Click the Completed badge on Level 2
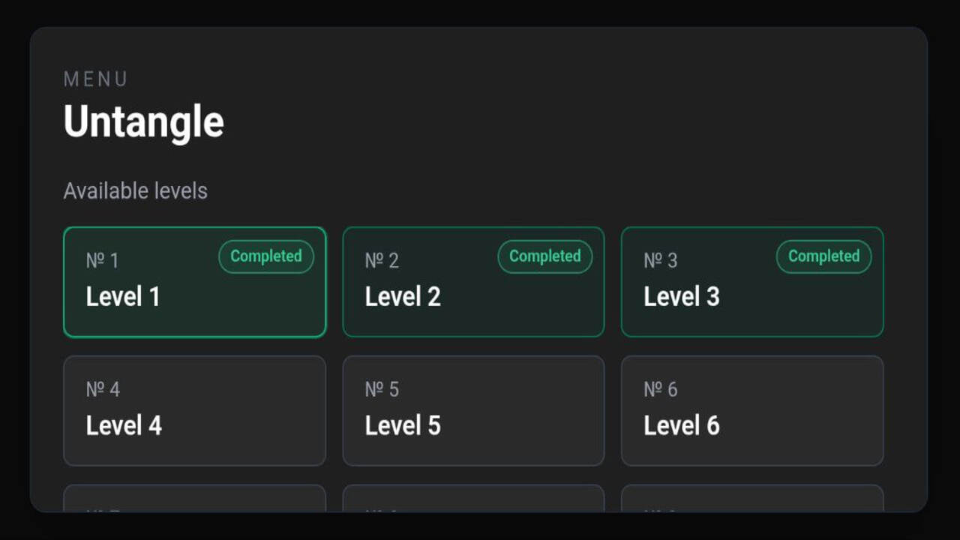960x540 pixels. coord(544,256)
